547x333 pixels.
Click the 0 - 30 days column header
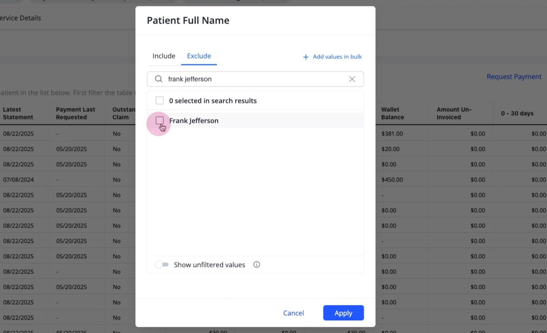[517, 113]
